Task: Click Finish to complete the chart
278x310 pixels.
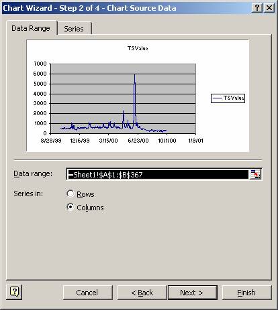Action: coord(246,293)
